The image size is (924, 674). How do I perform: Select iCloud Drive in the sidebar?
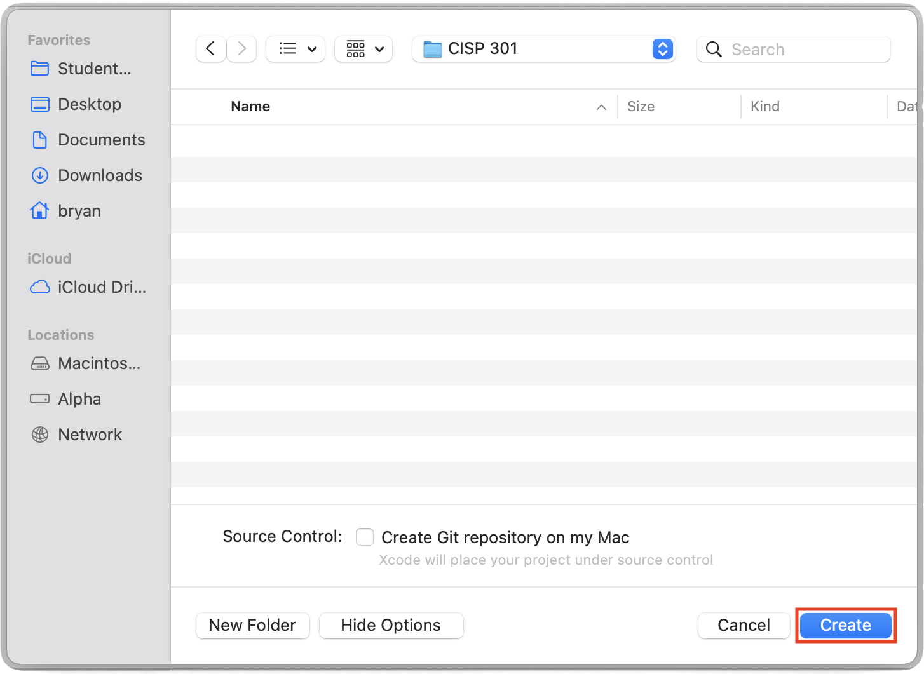102,287
